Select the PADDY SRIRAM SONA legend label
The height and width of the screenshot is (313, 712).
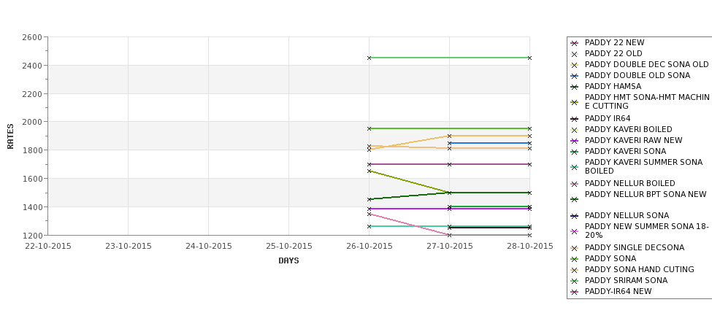coord(626,280)
